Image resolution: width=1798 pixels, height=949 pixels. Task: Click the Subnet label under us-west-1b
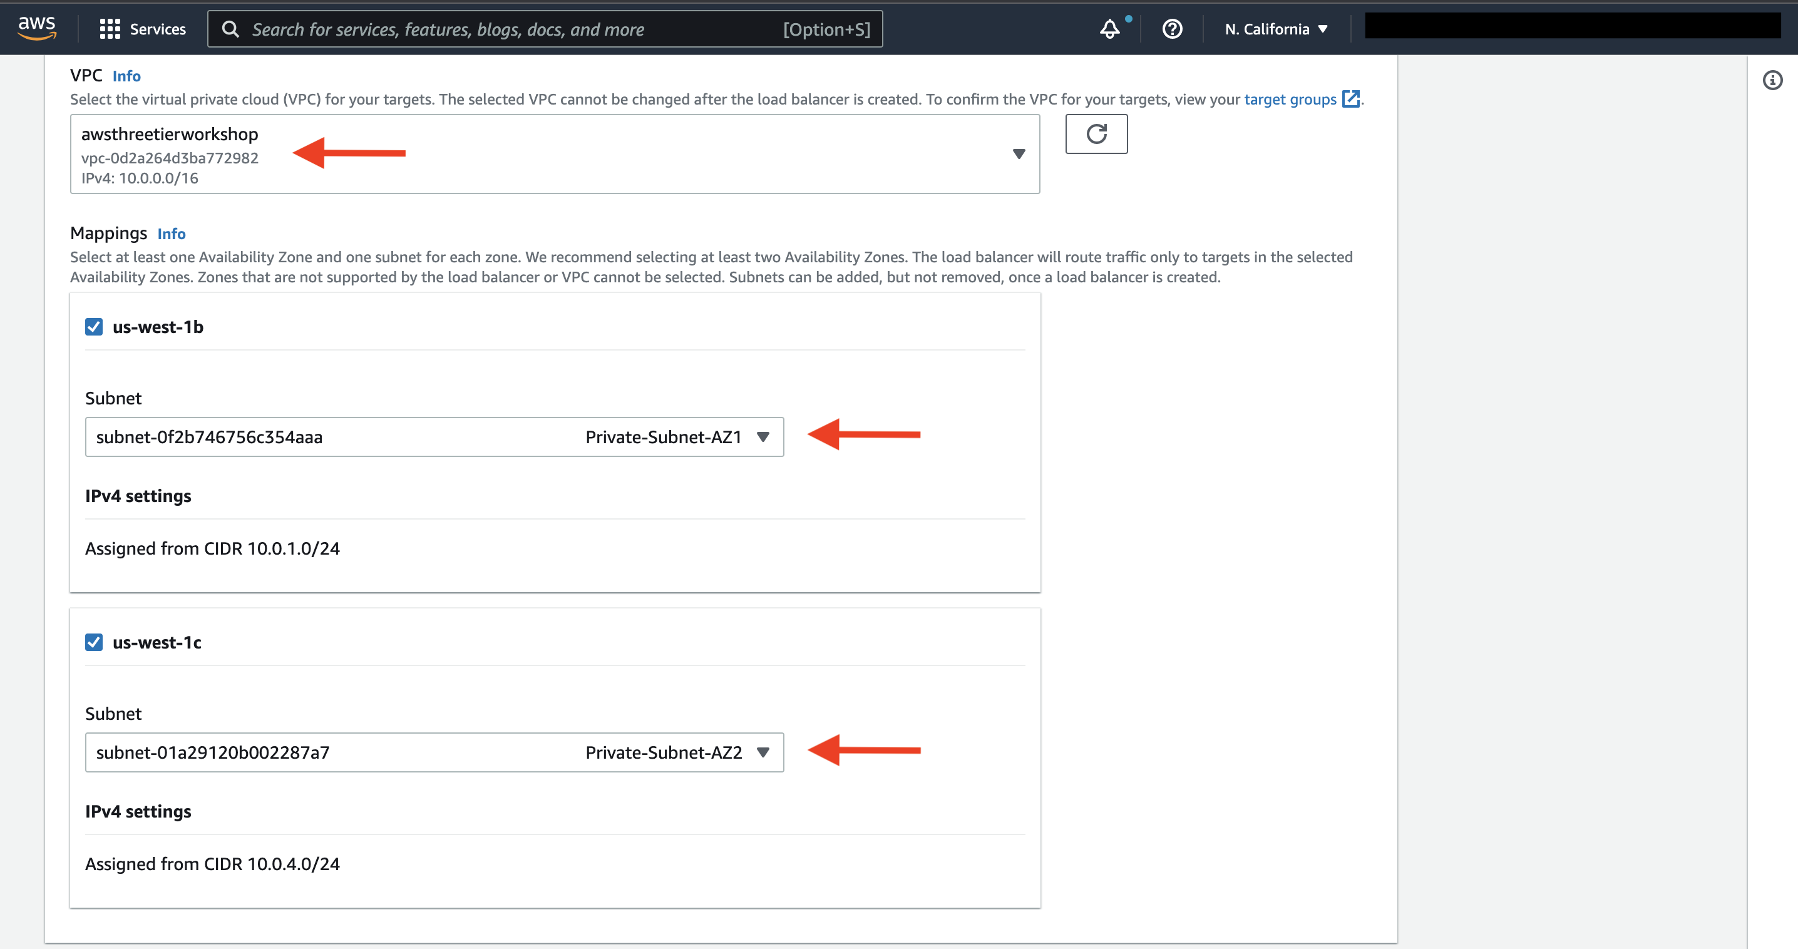pyautogui.click(x=113, y=398)
